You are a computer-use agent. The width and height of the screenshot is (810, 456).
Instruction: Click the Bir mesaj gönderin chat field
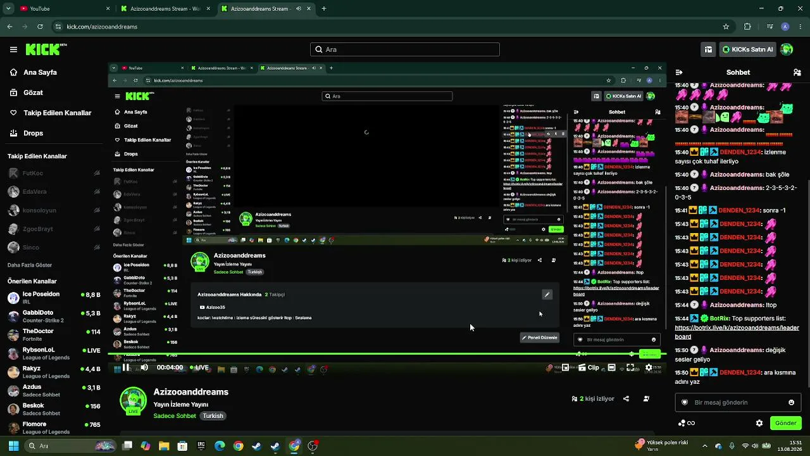coord(738,402)
